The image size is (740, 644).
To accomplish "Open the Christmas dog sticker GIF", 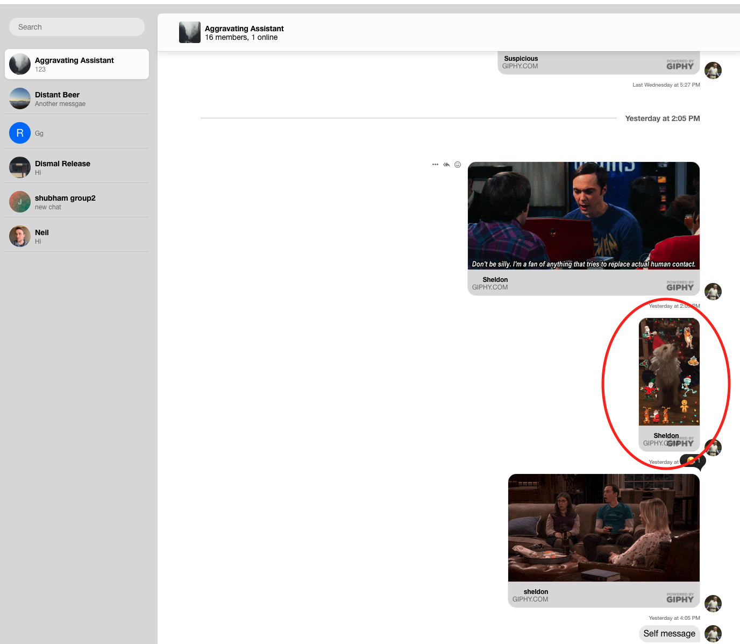I will click(669, 372).
